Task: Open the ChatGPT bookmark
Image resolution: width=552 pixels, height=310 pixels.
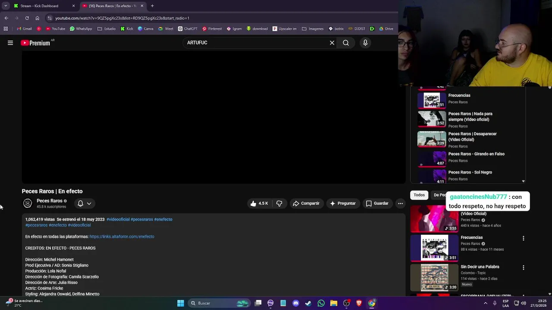Action: click(187, 29)
